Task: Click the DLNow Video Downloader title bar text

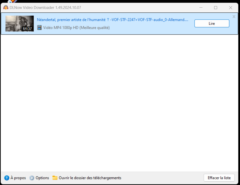Action: pos(45,8)
